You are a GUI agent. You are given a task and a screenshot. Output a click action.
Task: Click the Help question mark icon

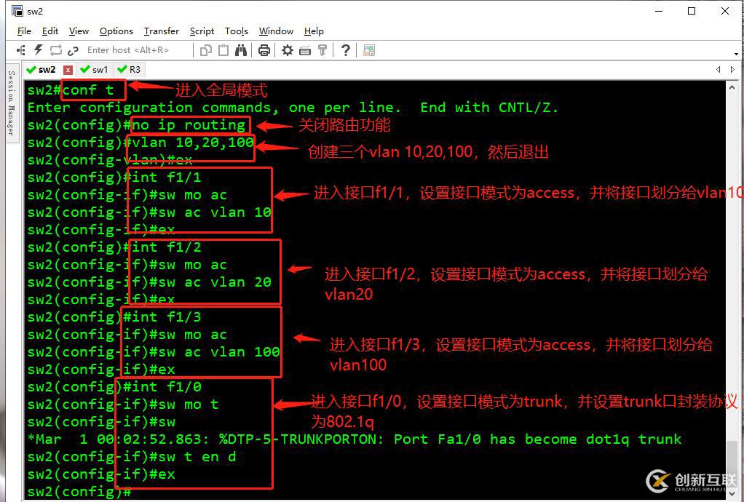tap(346, 49)
